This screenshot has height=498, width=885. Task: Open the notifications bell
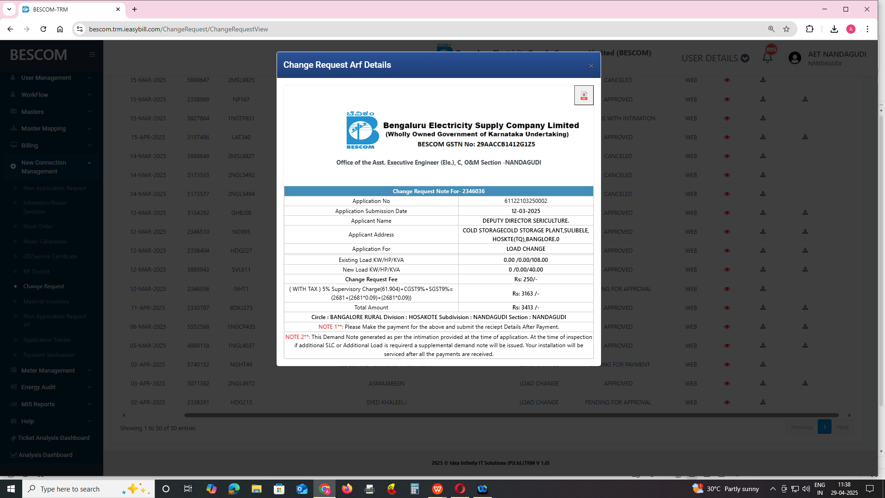[x=767, y=58]
